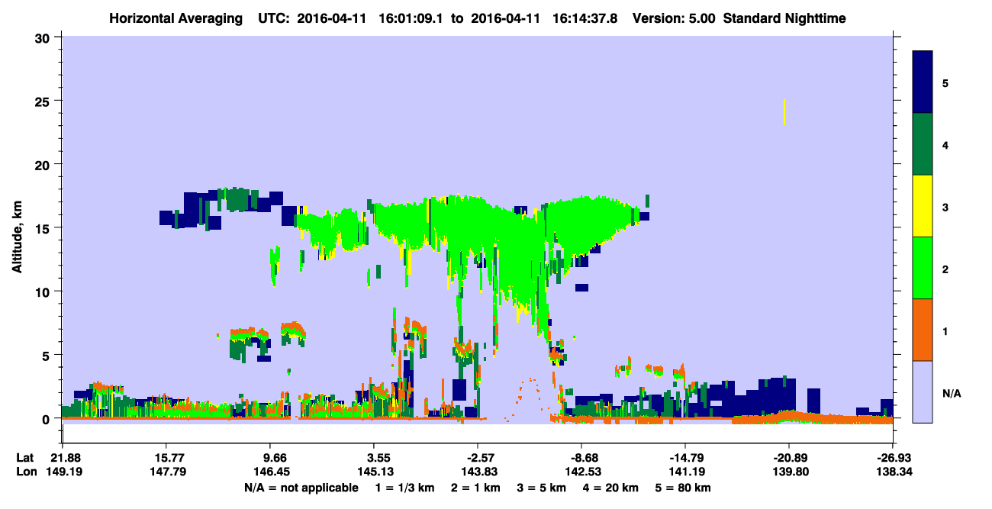Click the latitude value 15.77
Viewport: 992px width, 509px height.
point(166,458)
